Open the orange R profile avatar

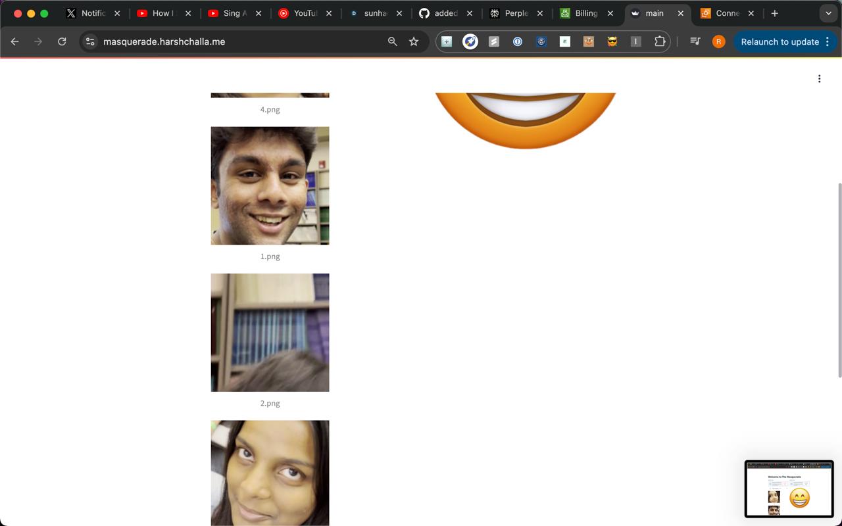point(718,41)
